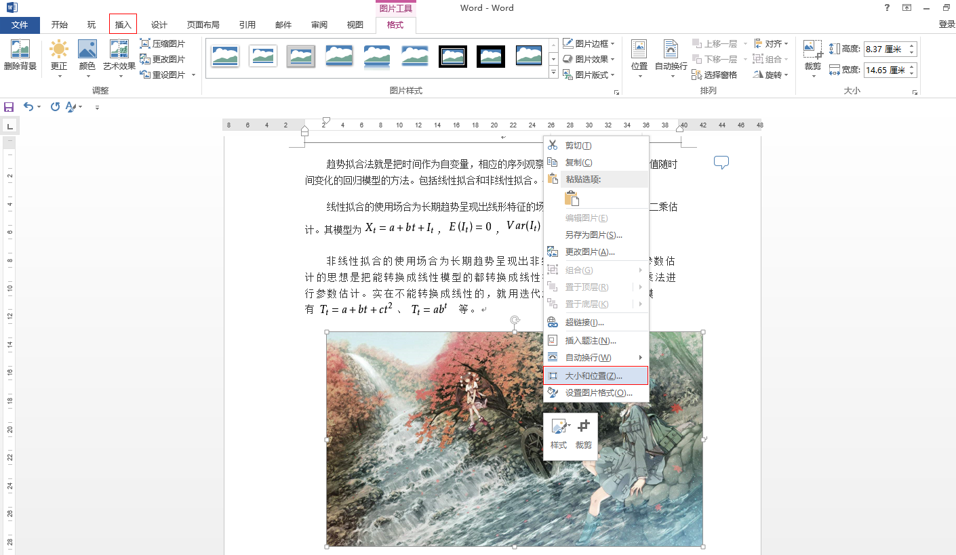Click the comment balloon in the margin
The width and height of the screenshot is (956, 555).
pos(721,163)
